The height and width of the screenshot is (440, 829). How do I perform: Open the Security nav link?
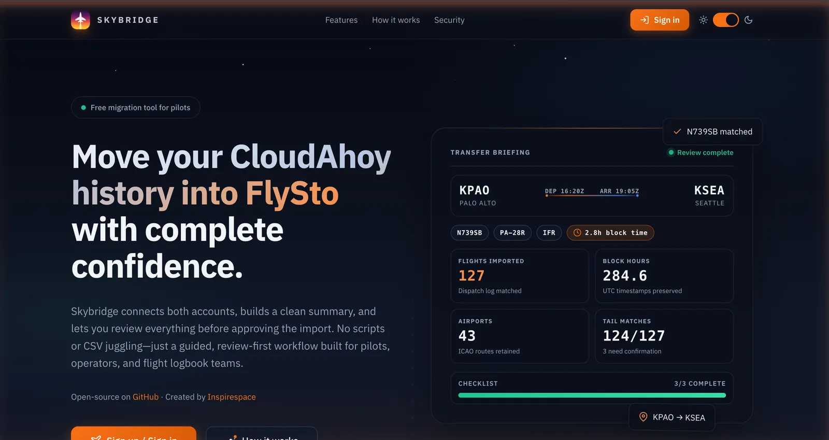pyautogui.click(x=449, y=20)
